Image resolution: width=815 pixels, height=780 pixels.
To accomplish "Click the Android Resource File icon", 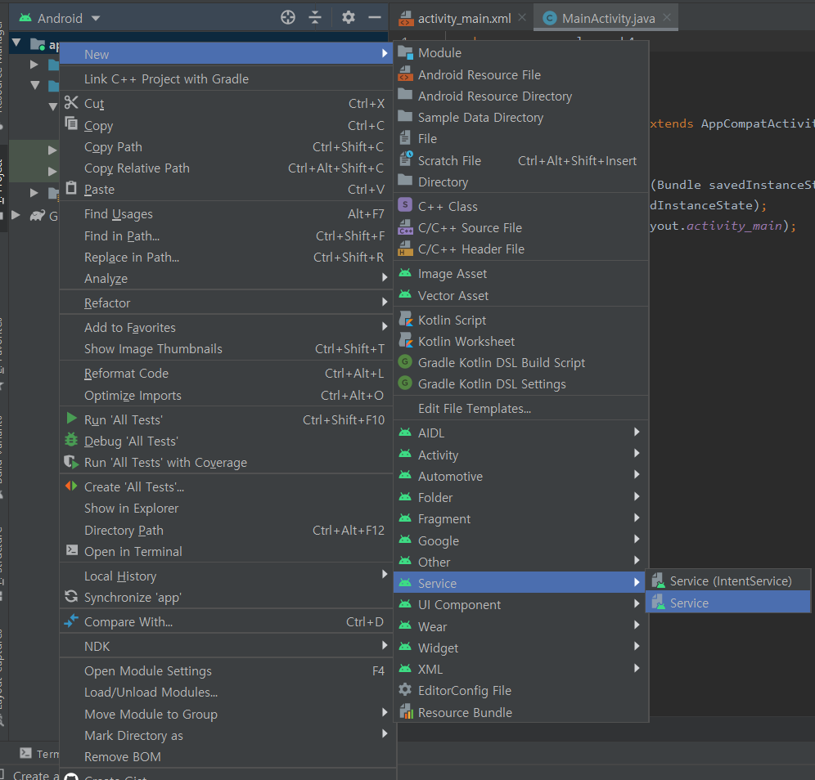I will pyautogui.click(x=405, y=74).
